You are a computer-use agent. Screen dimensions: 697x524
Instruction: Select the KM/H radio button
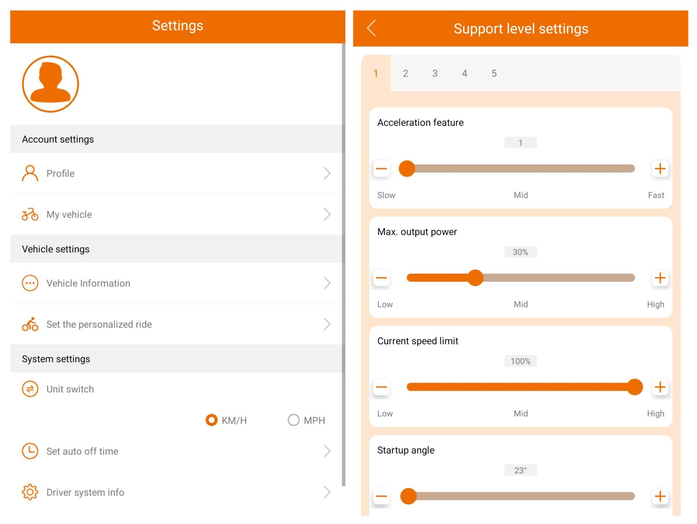point(212,420)
